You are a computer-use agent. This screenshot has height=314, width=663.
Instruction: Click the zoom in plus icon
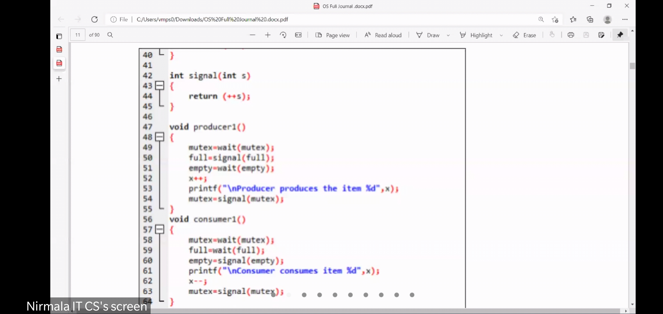[268, 35]
